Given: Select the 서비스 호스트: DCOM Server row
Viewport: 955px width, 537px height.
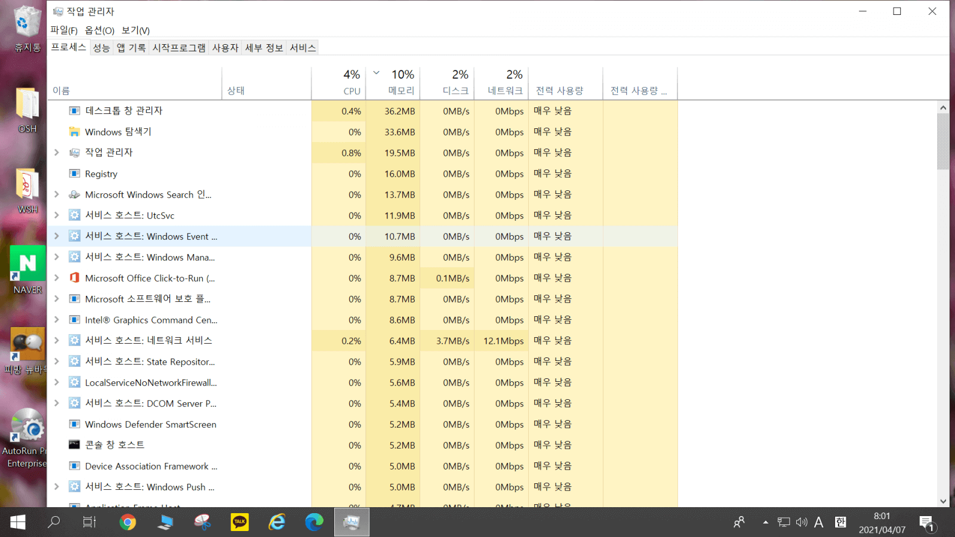Looking at the screenshot, I should click(x=362, y=403).
